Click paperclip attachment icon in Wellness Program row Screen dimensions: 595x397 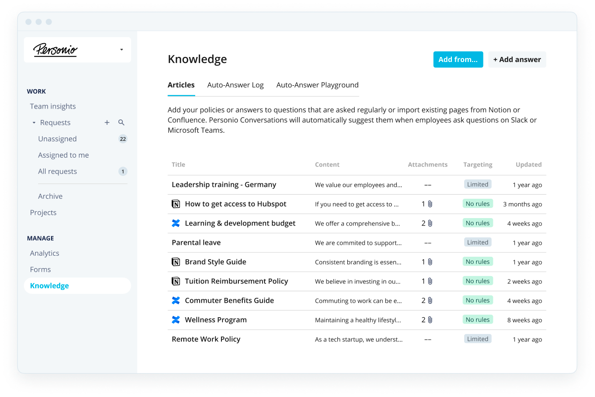430,320
